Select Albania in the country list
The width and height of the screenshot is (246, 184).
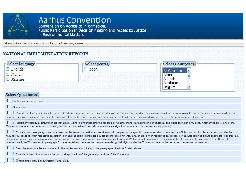pyautogui.click(x=175, y=75)
